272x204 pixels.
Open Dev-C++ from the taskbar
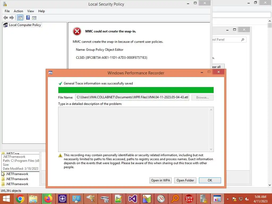tap(189, 199)
